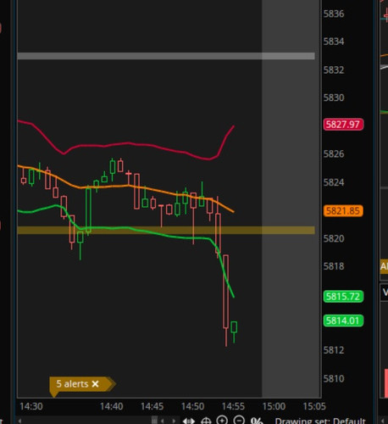Select the gray horizontal price level line

(x=166, y=56)
